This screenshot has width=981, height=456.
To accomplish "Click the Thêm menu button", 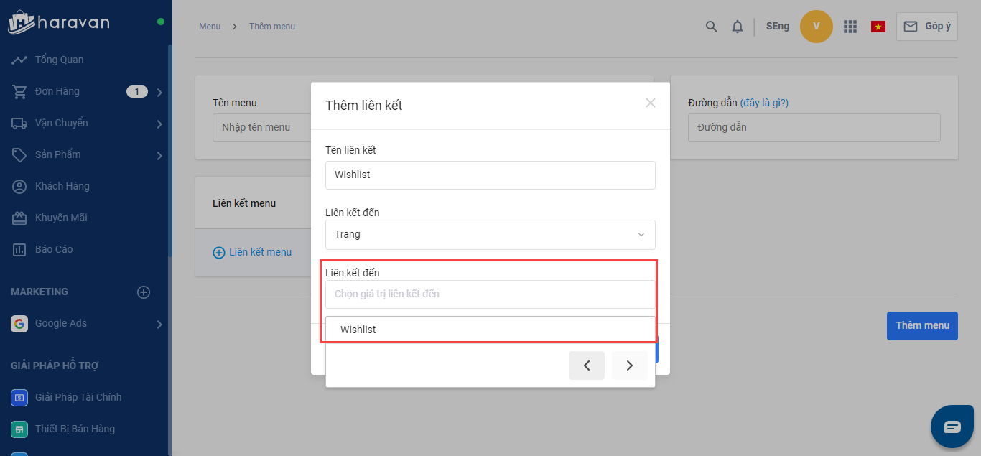I will 922,325.
